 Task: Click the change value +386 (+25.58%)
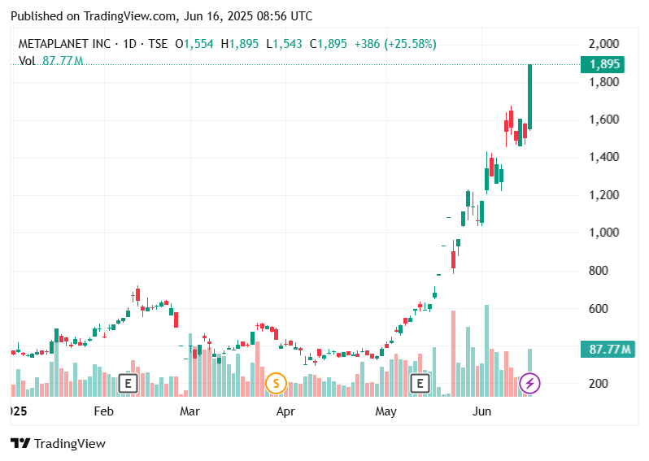[395, 44]
